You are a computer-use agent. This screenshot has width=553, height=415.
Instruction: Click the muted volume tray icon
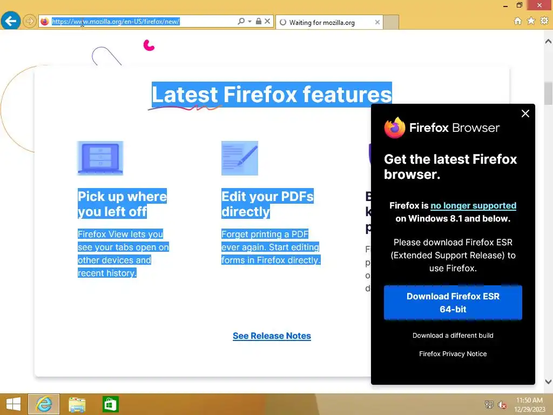coord(502,405)
